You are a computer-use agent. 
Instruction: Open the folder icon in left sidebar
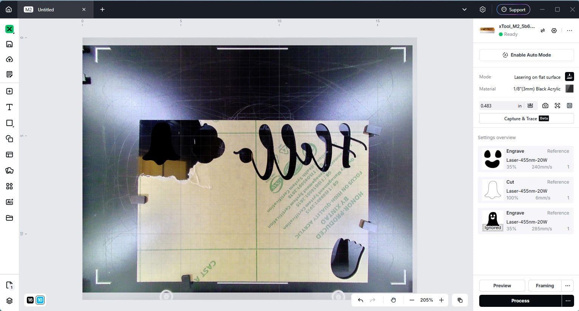point(9,218)
